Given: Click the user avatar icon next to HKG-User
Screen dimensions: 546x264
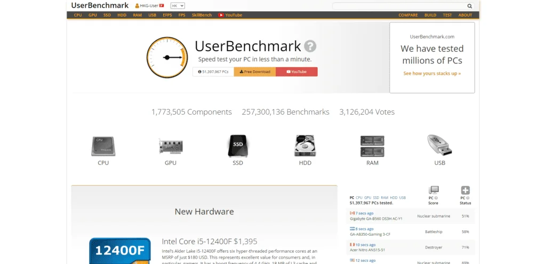Looking at the screenshot, I should [137, 6].
